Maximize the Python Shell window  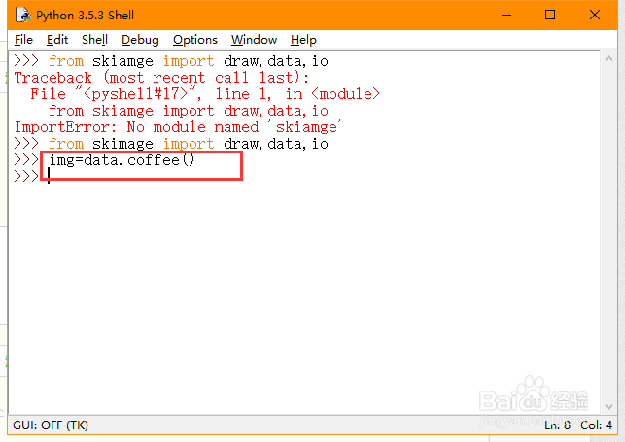[x=550, y=16]
